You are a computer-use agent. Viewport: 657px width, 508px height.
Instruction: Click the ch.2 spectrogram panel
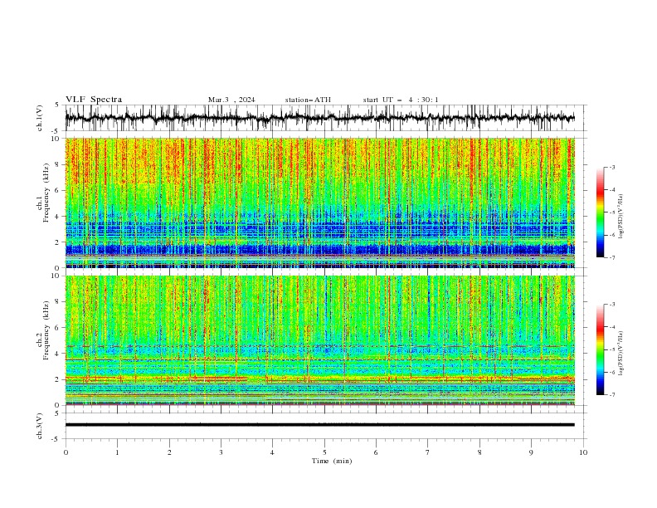(x=319, y=340)
